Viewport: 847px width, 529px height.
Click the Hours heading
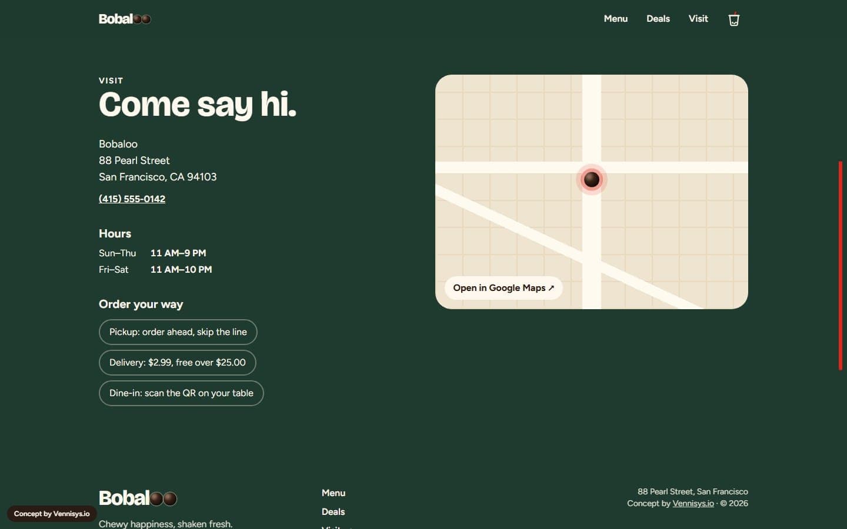tap(115, 234)
